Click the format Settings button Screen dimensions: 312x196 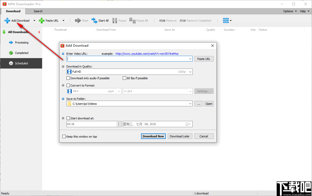pyautogui.click(x=204, y=91)
